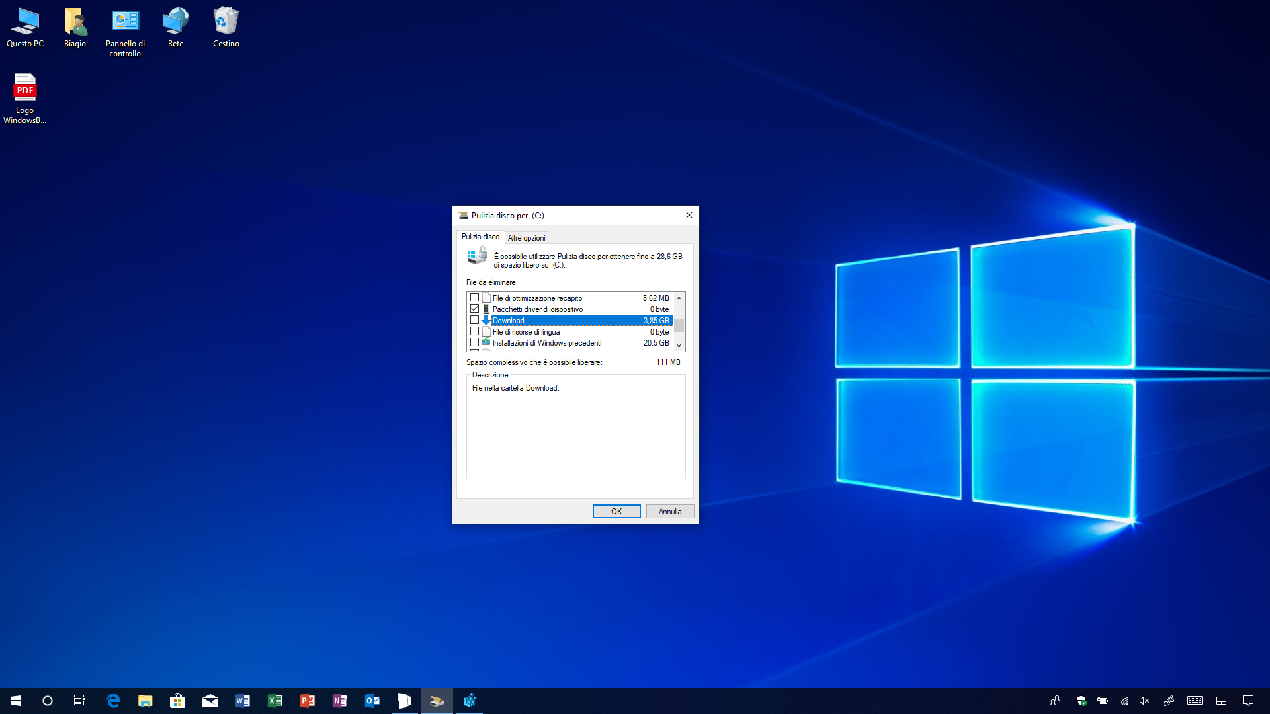The width and height of the screenshot is (1270, 714).
Task: Click the muted volume tray icon
Action: click(1144, 701)
